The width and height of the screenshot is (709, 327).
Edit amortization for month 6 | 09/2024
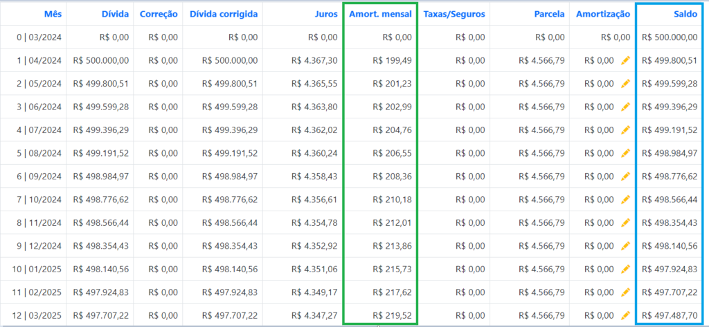pos(625,177)
